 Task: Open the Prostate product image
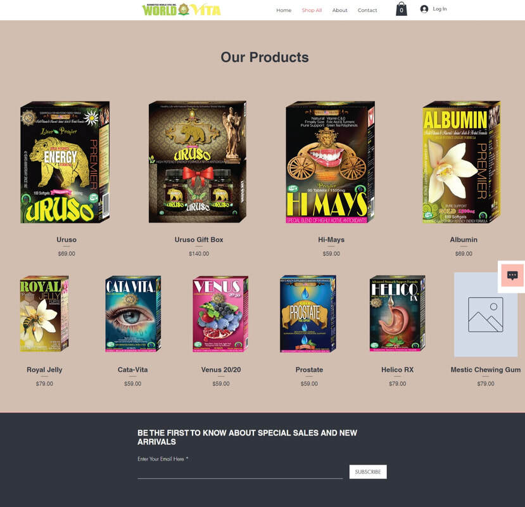tap(308, 314)
